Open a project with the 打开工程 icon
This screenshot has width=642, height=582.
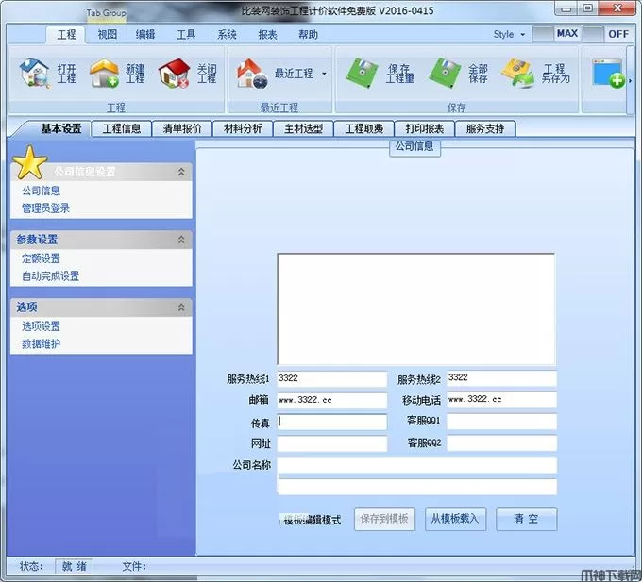[x=34, y=74]
